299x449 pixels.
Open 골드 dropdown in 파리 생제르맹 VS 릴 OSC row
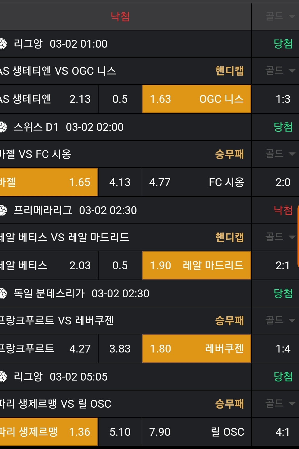[280, 404]
